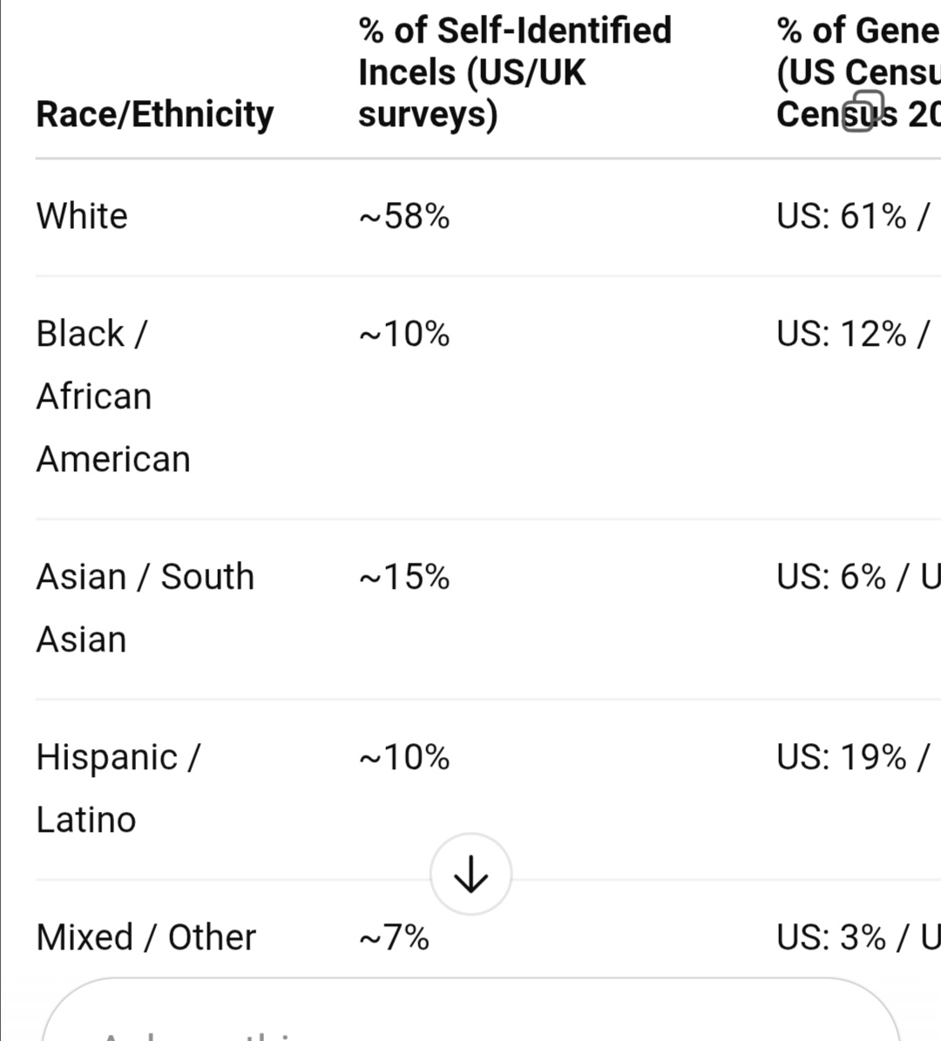The image size is (941, 1041).
Task: Select the Race/Ethnicity column header
Action: point(155,114)
